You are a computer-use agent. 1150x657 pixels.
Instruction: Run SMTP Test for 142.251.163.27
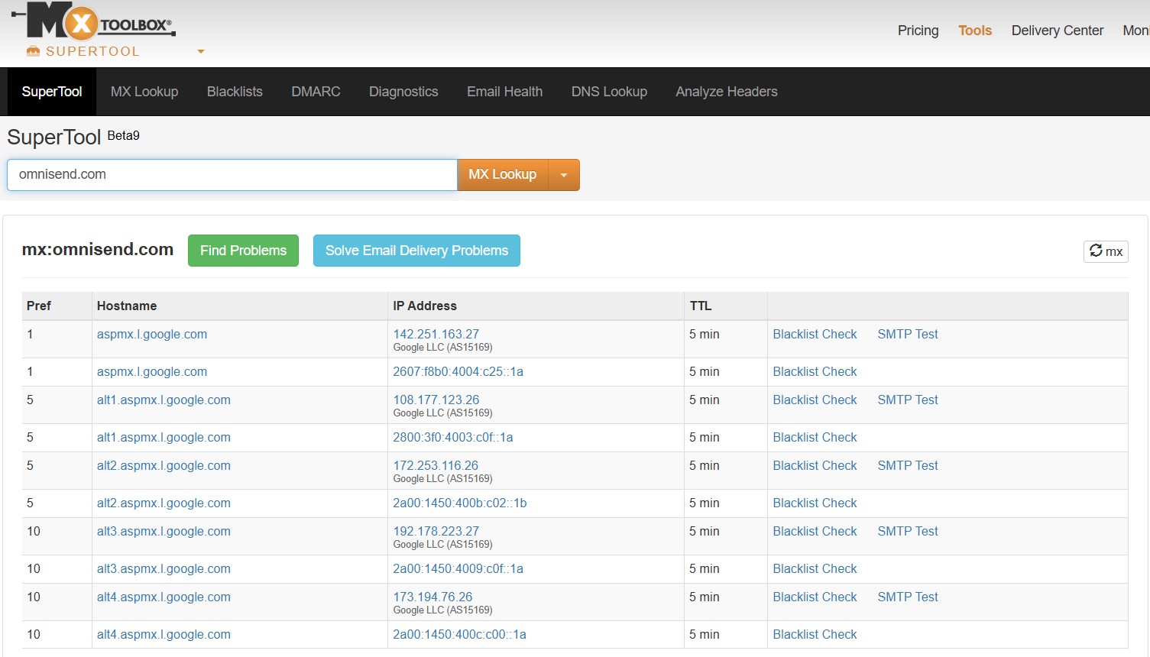point(908,334)
